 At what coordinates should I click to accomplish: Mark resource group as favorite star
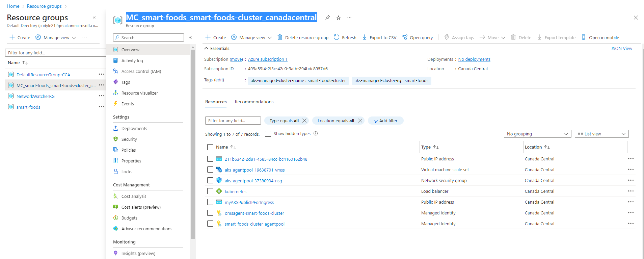[339, 18]
